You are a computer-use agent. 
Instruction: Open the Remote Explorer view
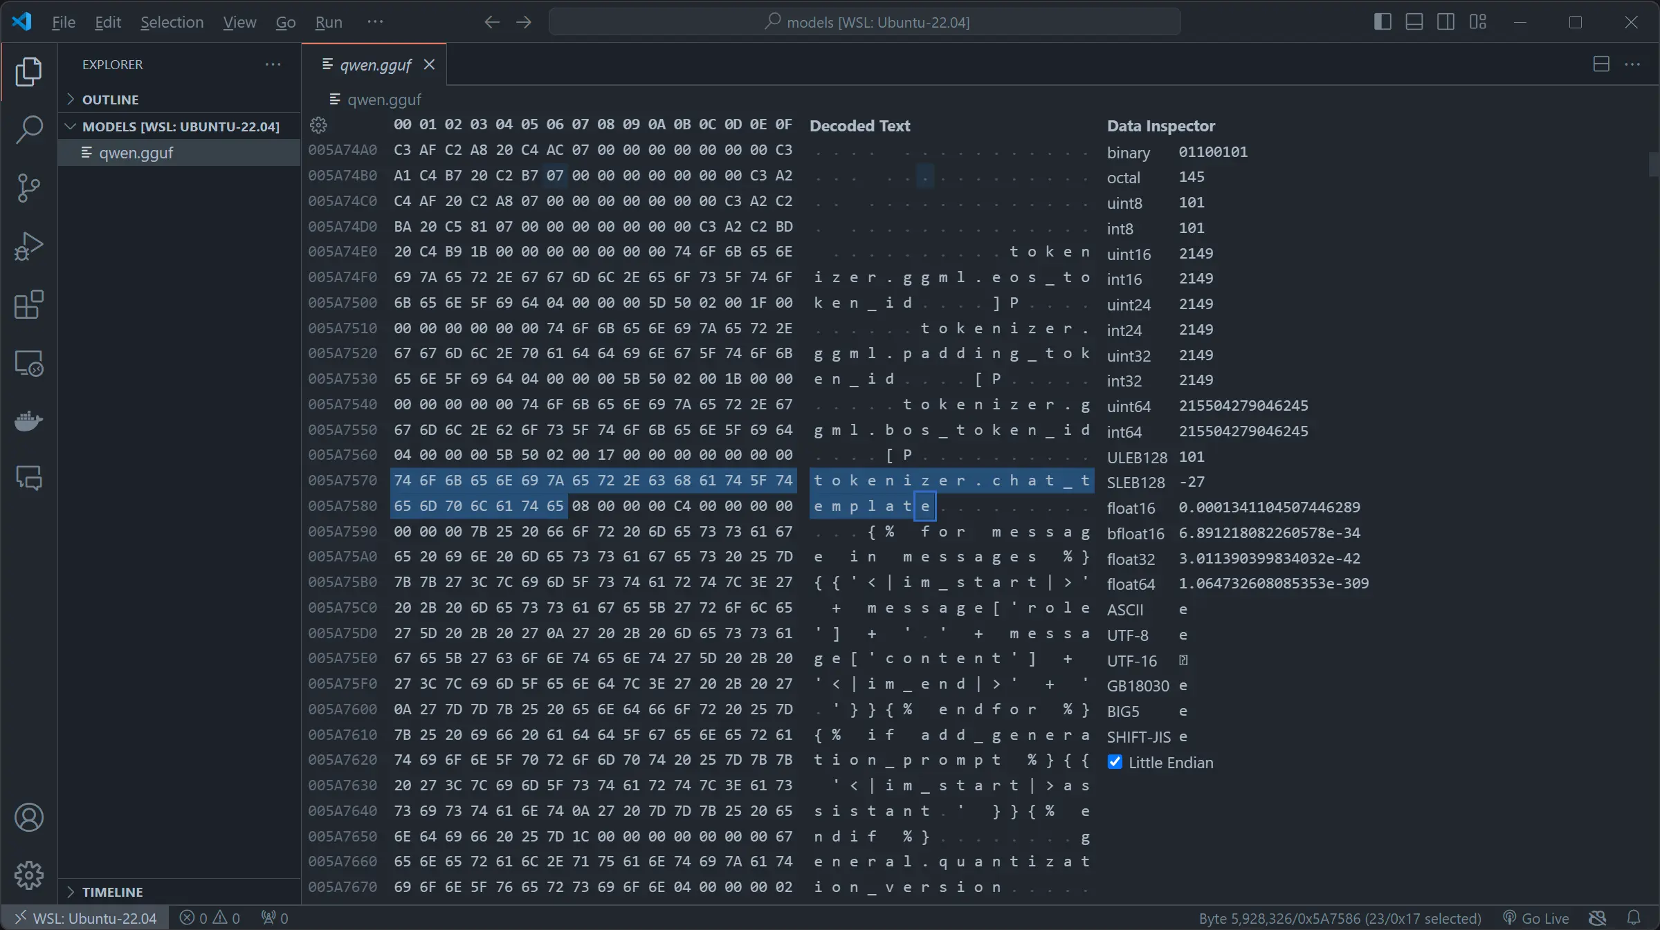coord(28,363)
